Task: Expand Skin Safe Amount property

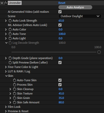Action: pyautogui.click(x=10, y=102)
